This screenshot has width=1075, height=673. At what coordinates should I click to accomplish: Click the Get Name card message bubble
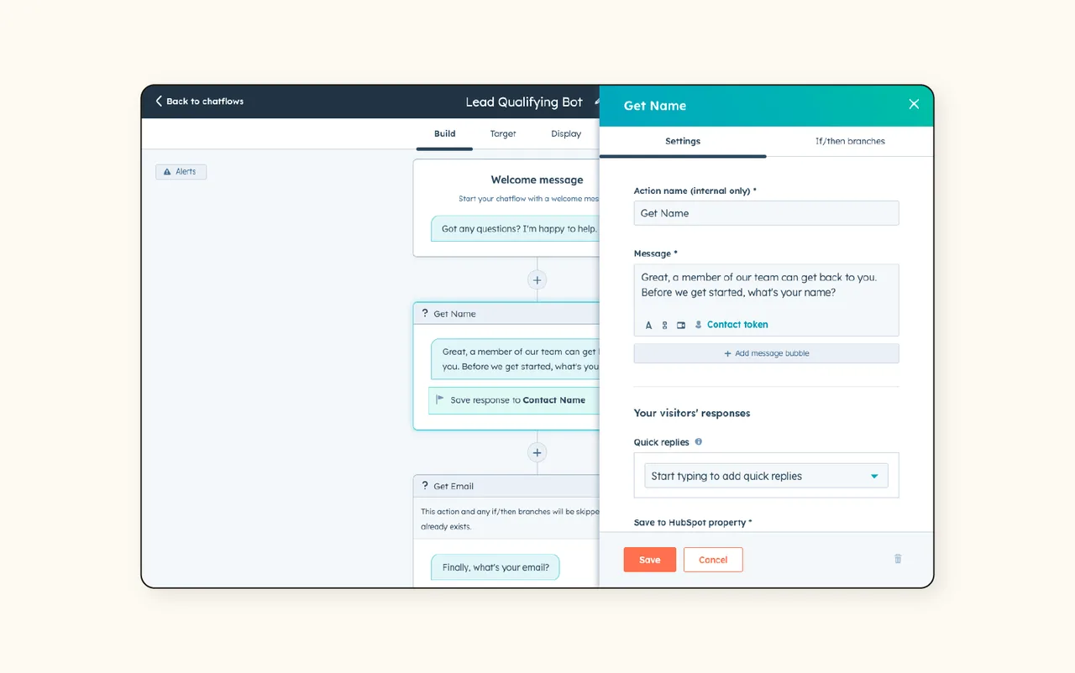(516, 359)
